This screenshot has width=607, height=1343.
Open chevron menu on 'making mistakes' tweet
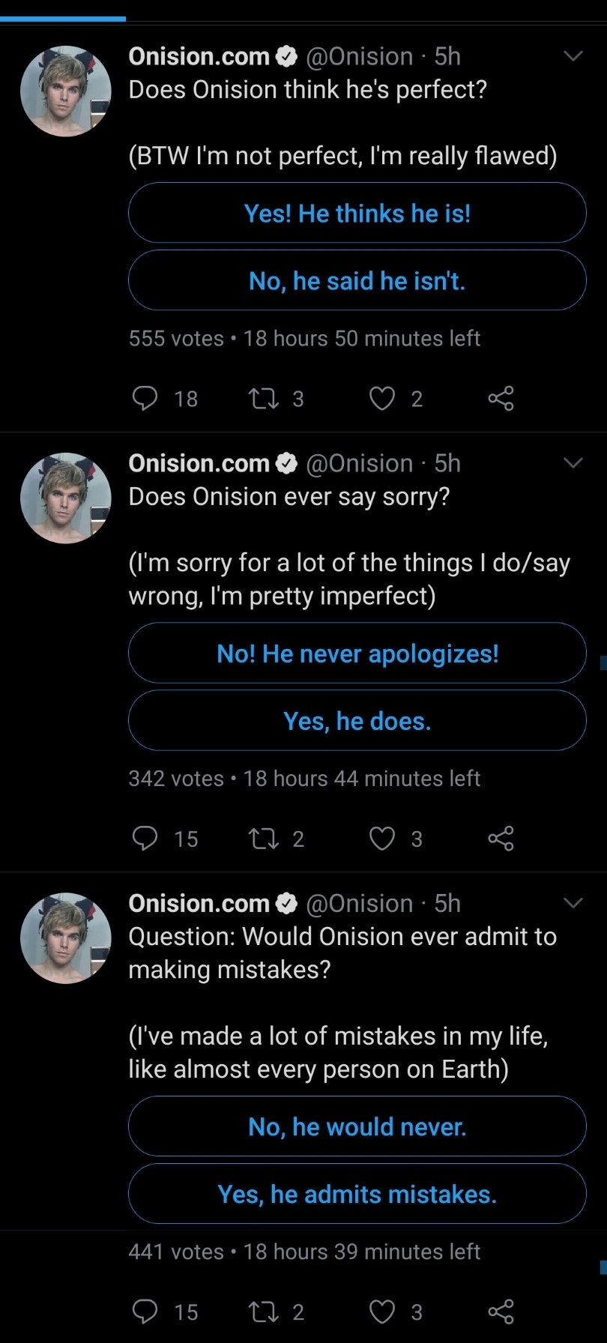573,903
